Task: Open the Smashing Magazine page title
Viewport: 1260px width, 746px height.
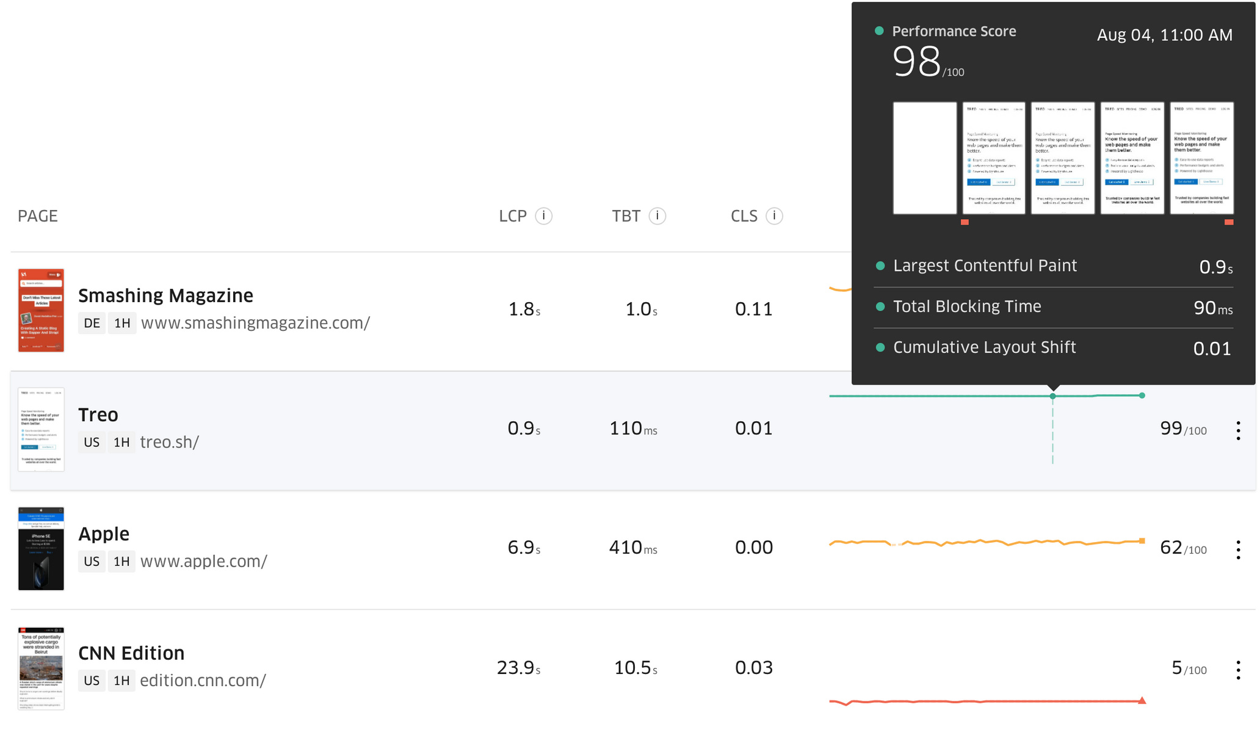Action: pos(165,295)
